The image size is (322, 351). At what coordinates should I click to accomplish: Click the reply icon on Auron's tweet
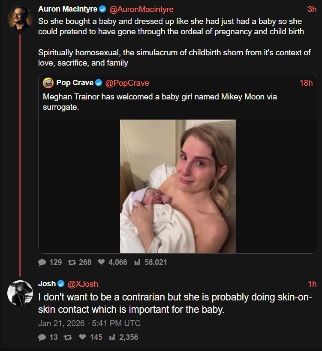[x=42, y=262]
